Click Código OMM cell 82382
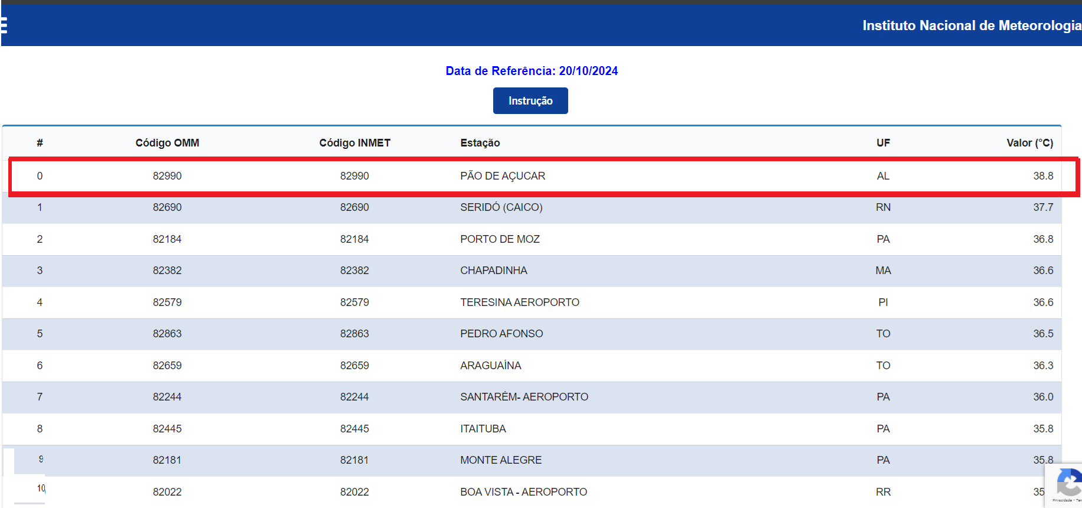Image resolution: width=1082 pixels, height=508 pixels. 167,271
